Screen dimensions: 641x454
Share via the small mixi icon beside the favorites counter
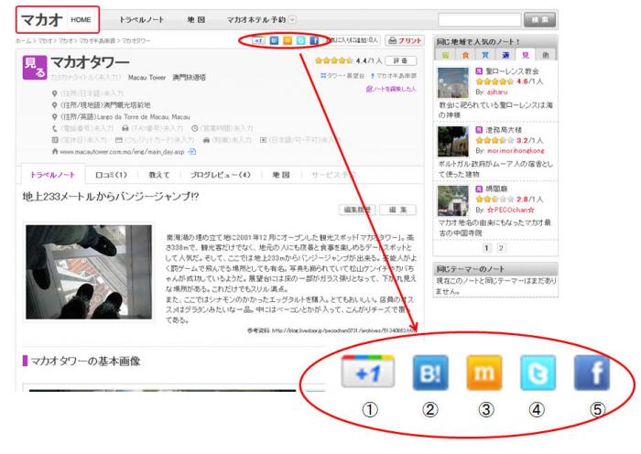click(x=288, y=40)
